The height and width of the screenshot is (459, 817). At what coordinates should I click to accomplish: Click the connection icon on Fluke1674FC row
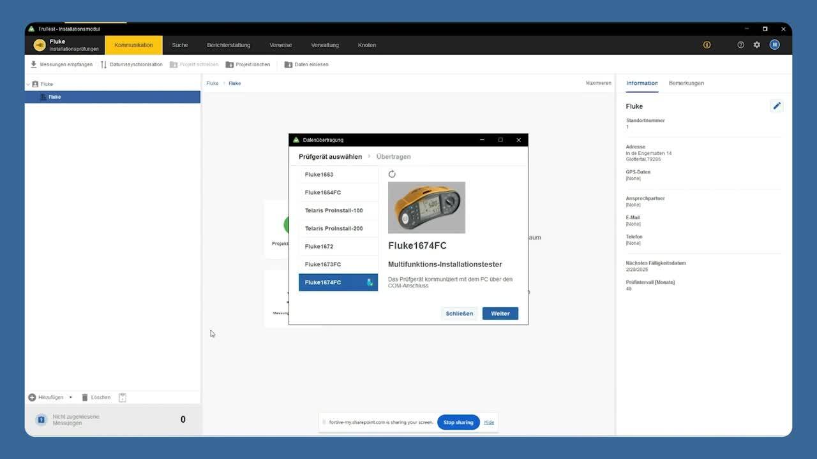pos(370,282)
